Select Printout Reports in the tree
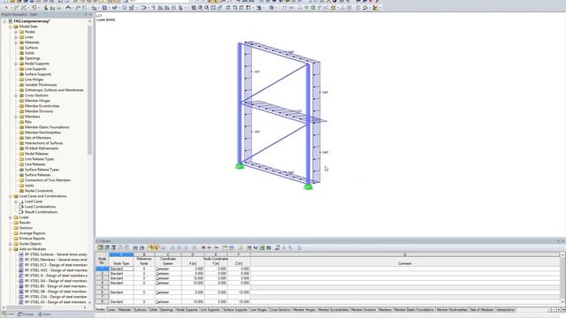The height and width of the screenshot is (318, 566). [x=32, y=238]
